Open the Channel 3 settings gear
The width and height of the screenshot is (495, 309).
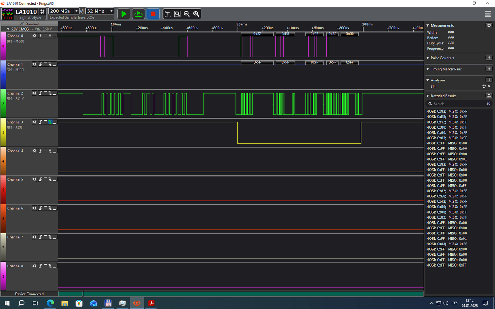pos(34,122)
